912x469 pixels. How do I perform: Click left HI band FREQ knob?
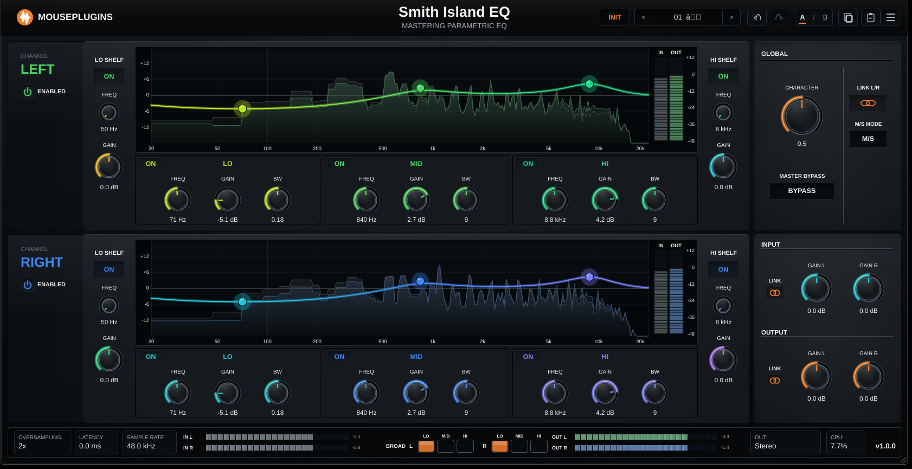tap(555, 200)
